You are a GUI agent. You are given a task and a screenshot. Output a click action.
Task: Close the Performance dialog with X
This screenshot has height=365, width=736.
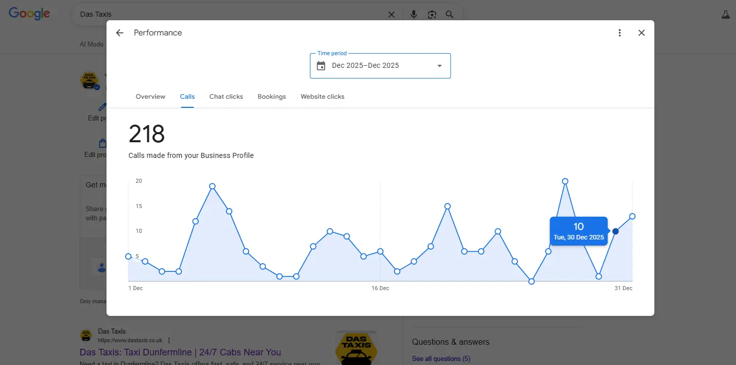pyautogui.click(x=641, y=33)
